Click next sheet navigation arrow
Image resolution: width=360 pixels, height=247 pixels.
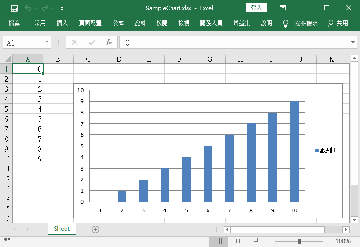[28, 229]
